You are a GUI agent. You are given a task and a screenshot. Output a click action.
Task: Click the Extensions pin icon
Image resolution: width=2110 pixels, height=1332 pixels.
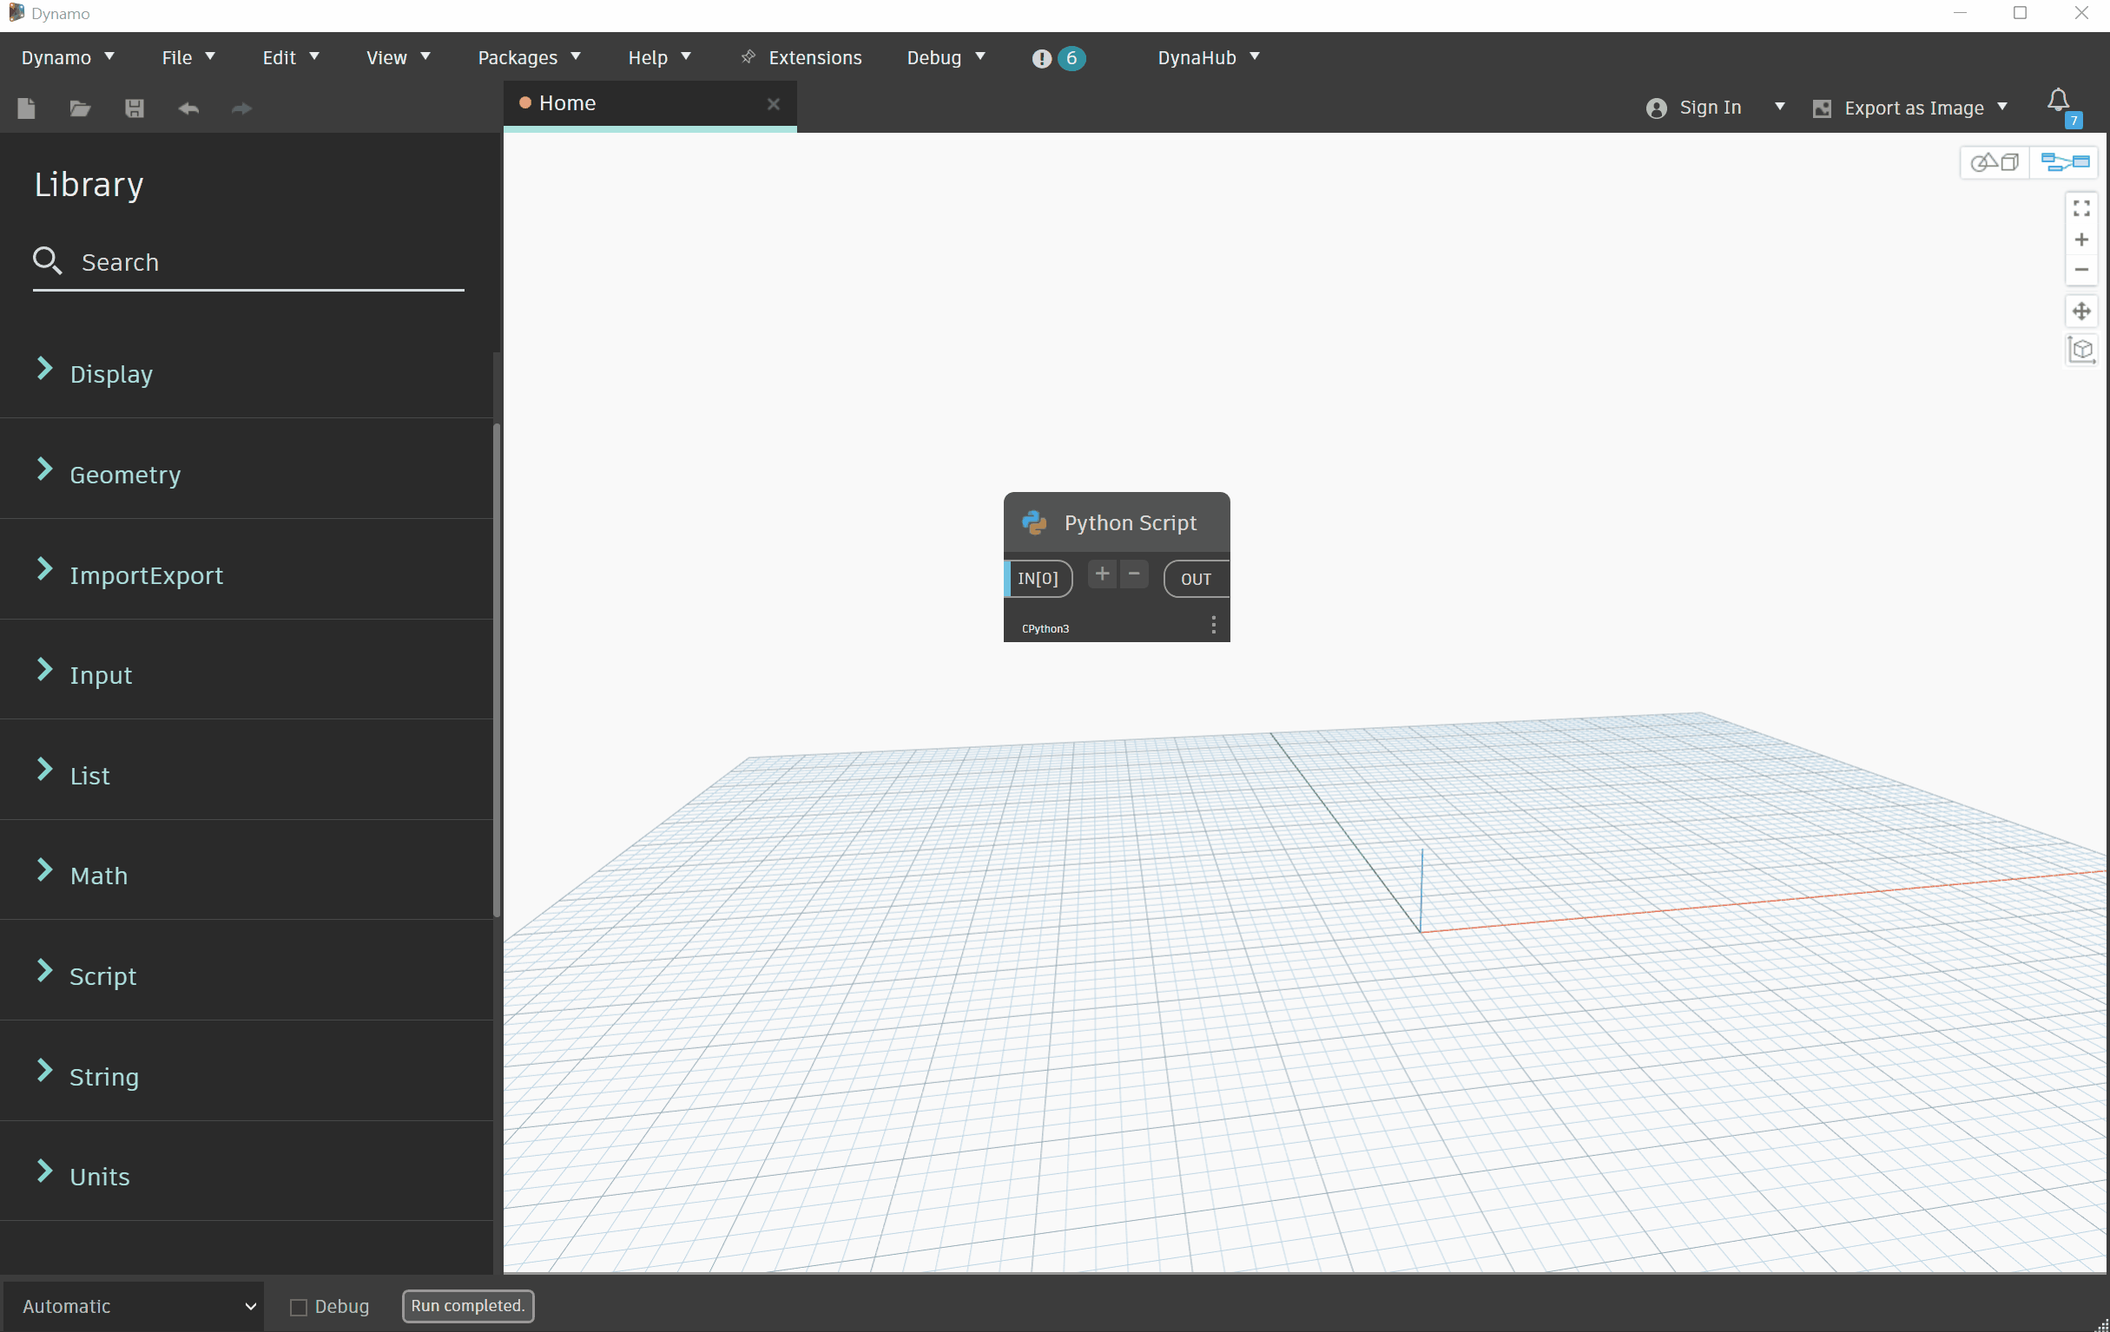(748, 57)
